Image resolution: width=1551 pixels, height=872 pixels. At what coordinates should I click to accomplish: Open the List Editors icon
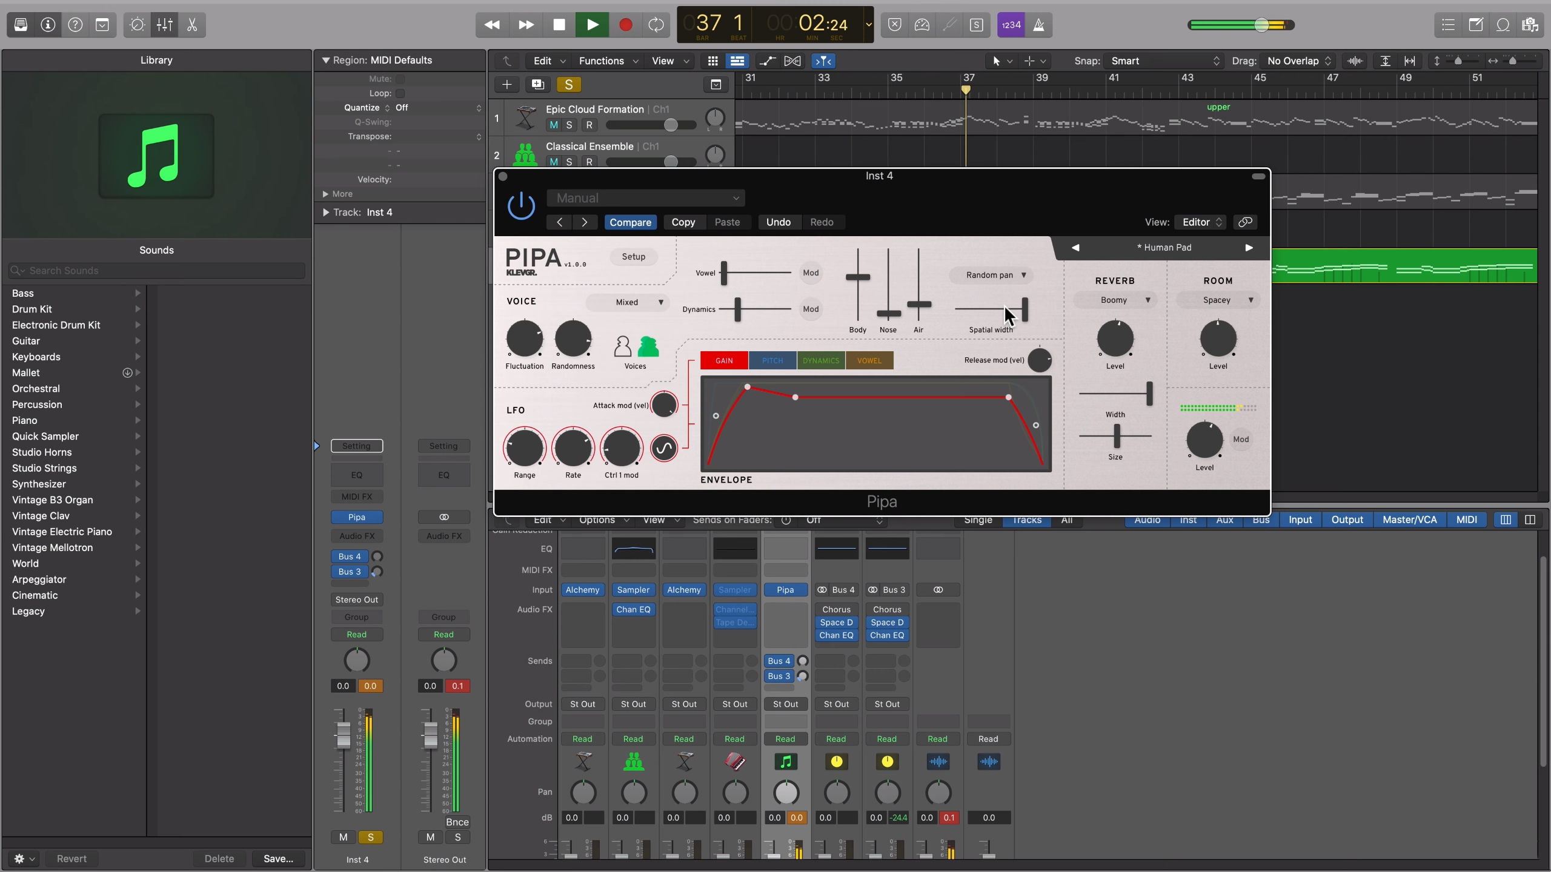point(1449,25)
